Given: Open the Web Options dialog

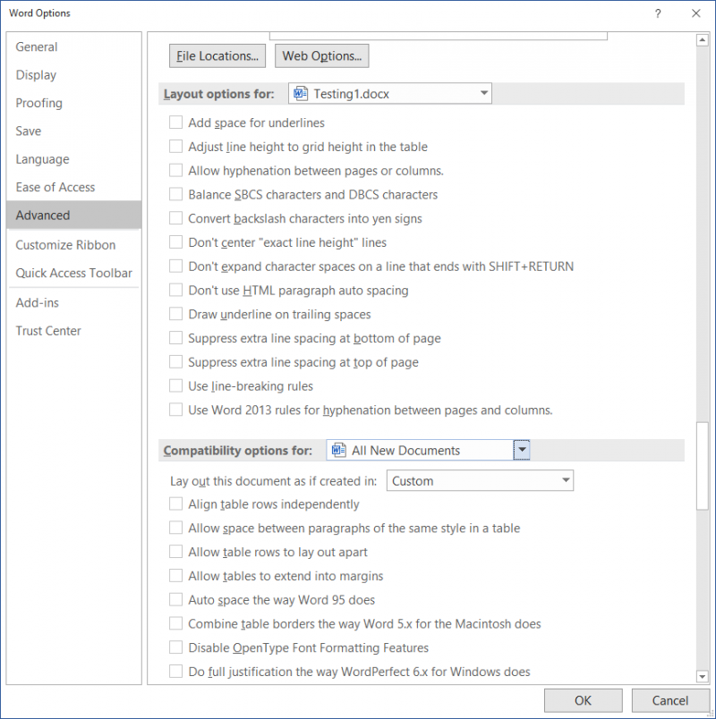Looking at the screenshot, I should pyautogui.click(x=321, y=55).
